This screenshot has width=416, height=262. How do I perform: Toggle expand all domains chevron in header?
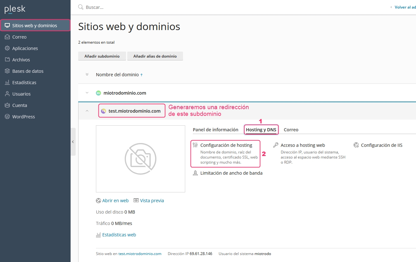click(87, 75)
